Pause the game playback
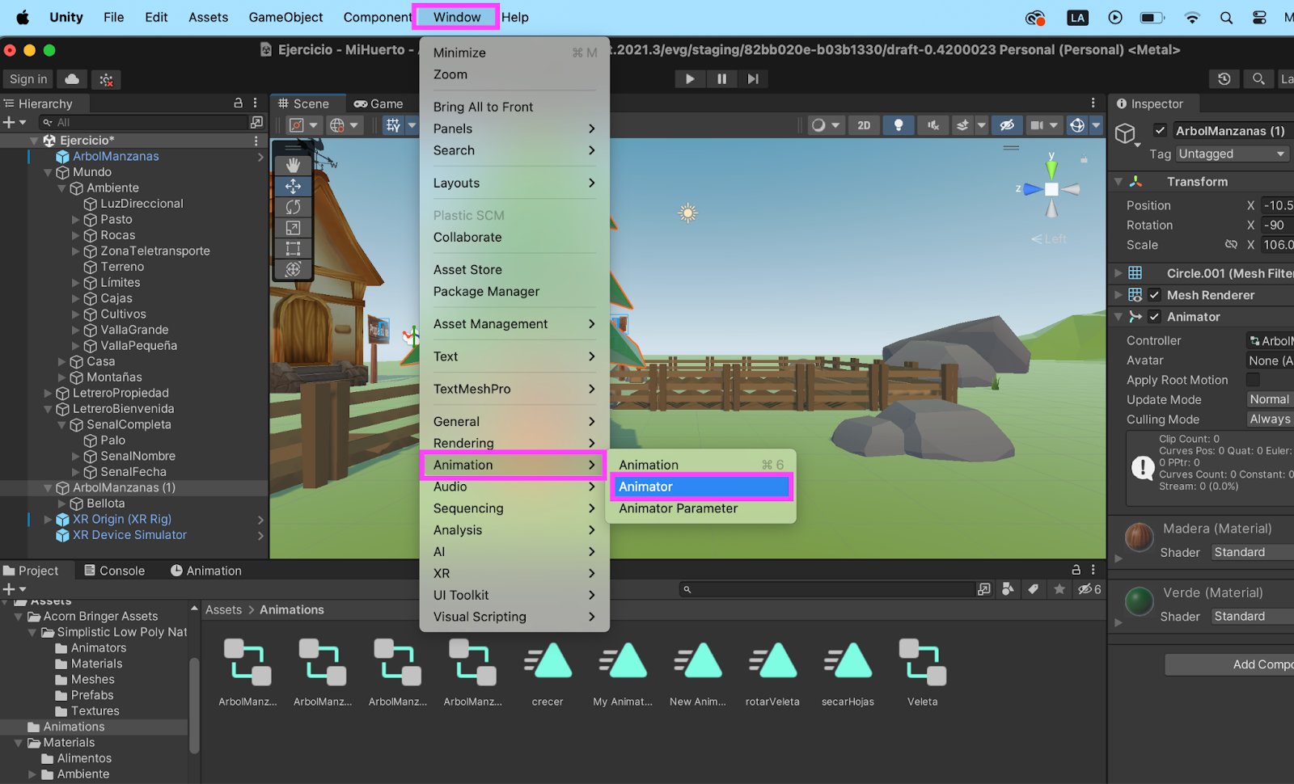 [721, 78]
